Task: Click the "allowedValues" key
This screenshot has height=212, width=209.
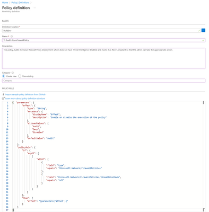Action: (x=36, y=123)
